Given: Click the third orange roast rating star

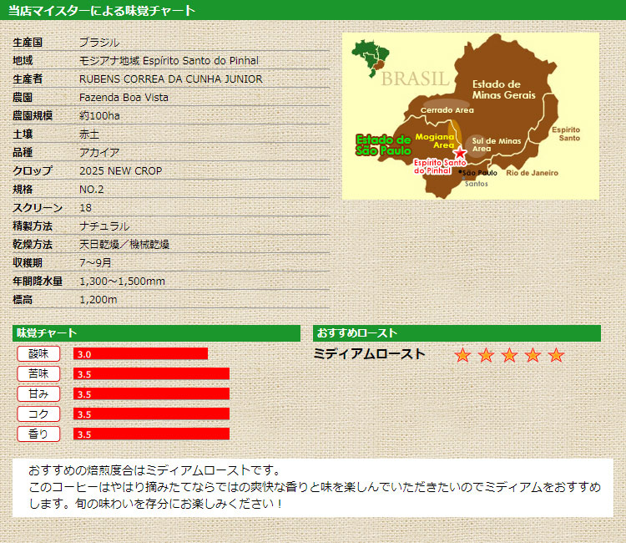Looking at the screenshot, I should (x=509, y=355).
